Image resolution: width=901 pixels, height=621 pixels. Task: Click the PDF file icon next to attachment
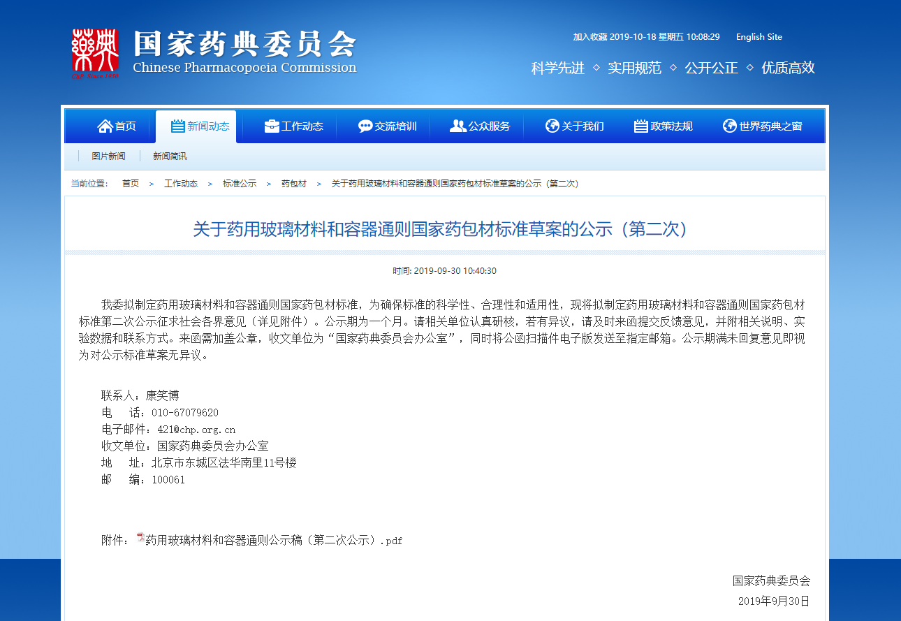coord(140,538)
